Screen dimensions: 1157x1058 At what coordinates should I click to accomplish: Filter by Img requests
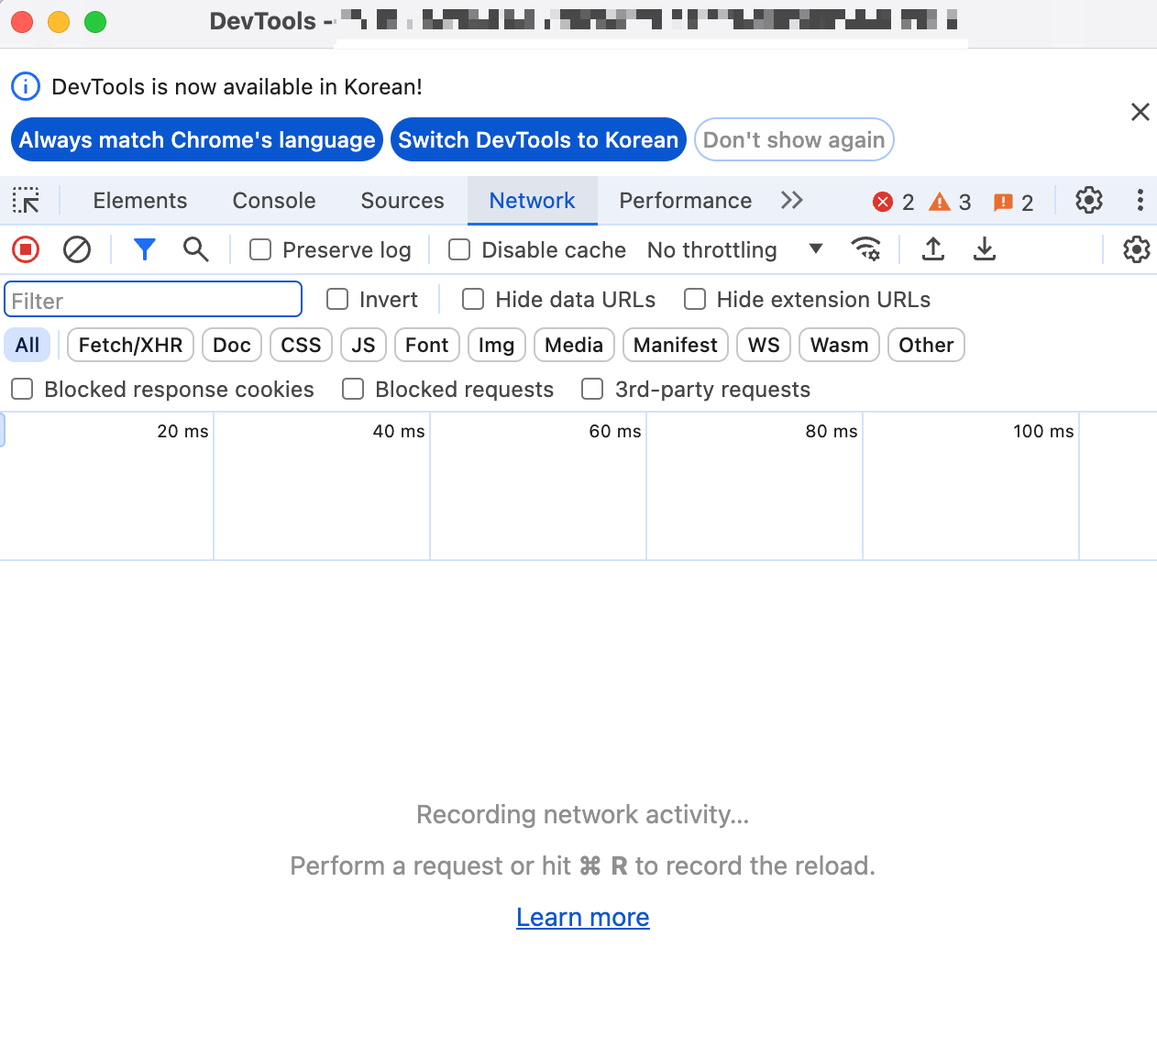(496, 345)
